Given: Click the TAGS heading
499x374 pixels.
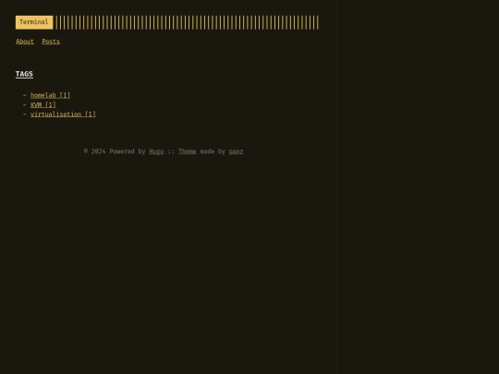Looking at the screenshot, I should coord(24,74).
